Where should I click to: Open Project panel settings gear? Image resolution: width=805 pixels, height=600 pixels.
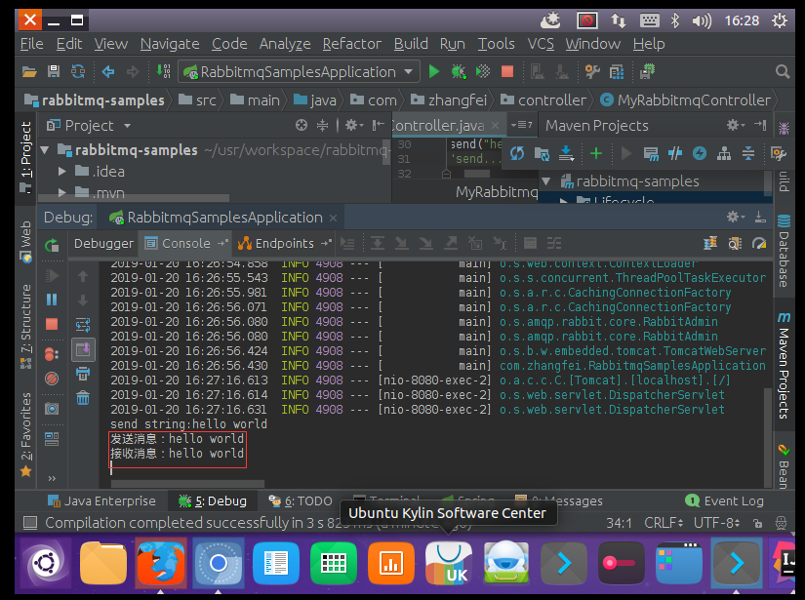[354, 125]
